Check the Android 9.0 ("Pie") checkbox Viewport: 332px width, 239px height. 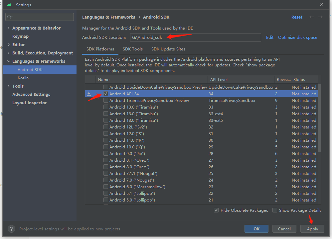point(106,153)
